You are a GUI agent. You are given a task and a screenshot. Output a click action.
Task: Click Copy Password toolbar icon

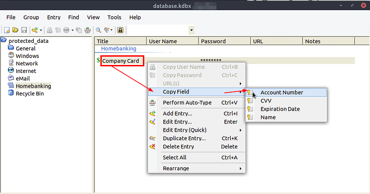coord(58,30)
